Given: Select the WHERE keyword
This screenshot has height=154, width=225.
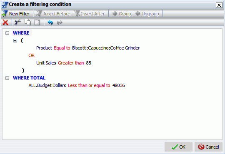Looking at the screenshot, I should (21, 33).
